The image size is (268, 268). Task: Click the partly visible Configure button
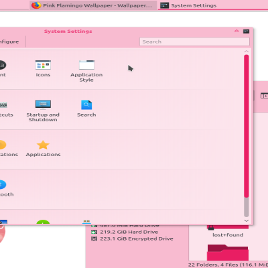pyautogui.click(x=9, y=42)
